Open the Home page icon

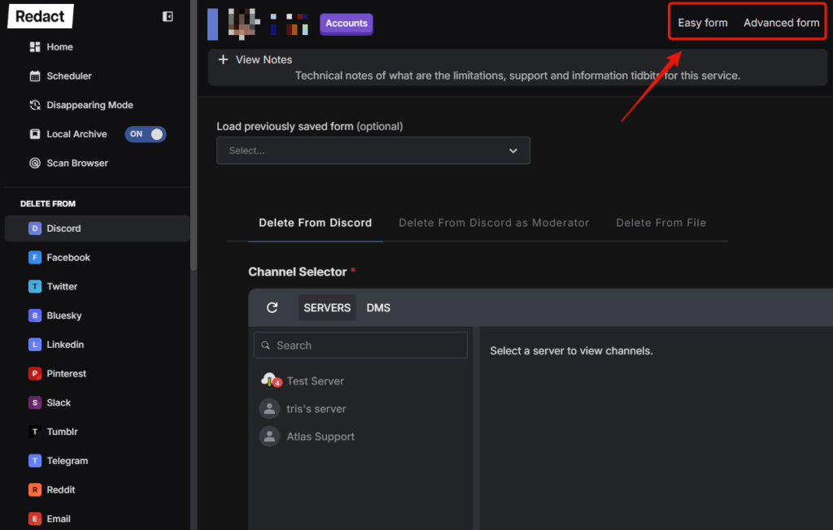(35, 47)
